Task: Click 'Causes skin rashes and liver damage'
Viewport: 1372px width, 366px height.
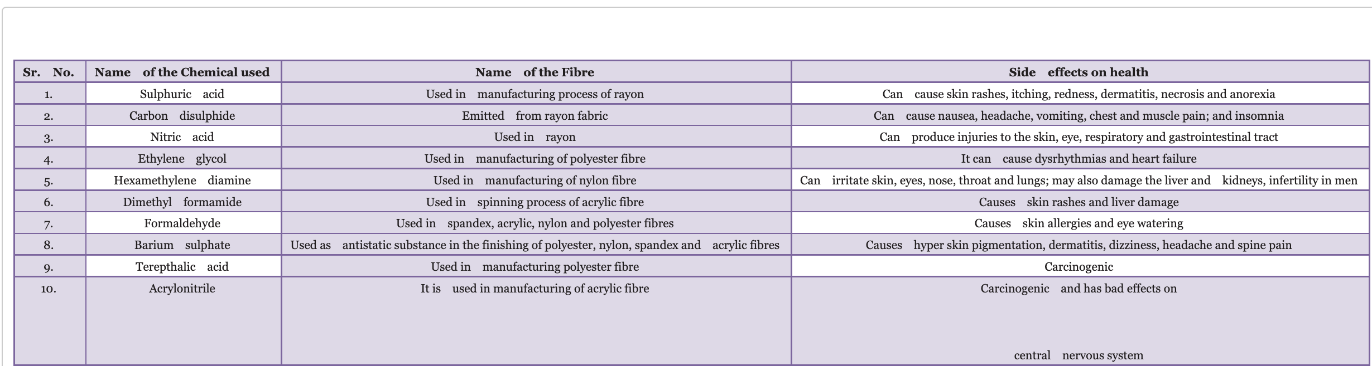Action: click(x=1079, y=202)
